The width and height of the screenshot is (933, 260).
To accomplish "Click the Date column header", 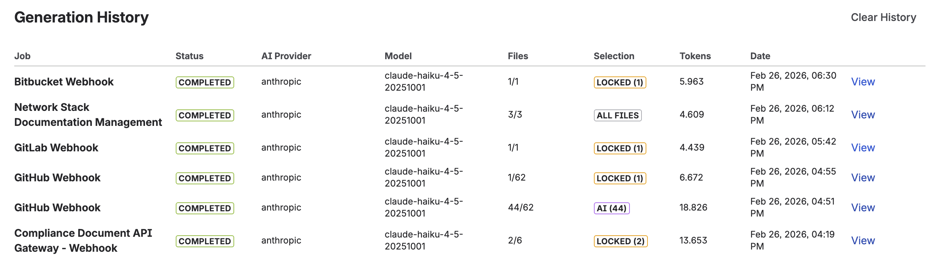I will coord(760,56).
